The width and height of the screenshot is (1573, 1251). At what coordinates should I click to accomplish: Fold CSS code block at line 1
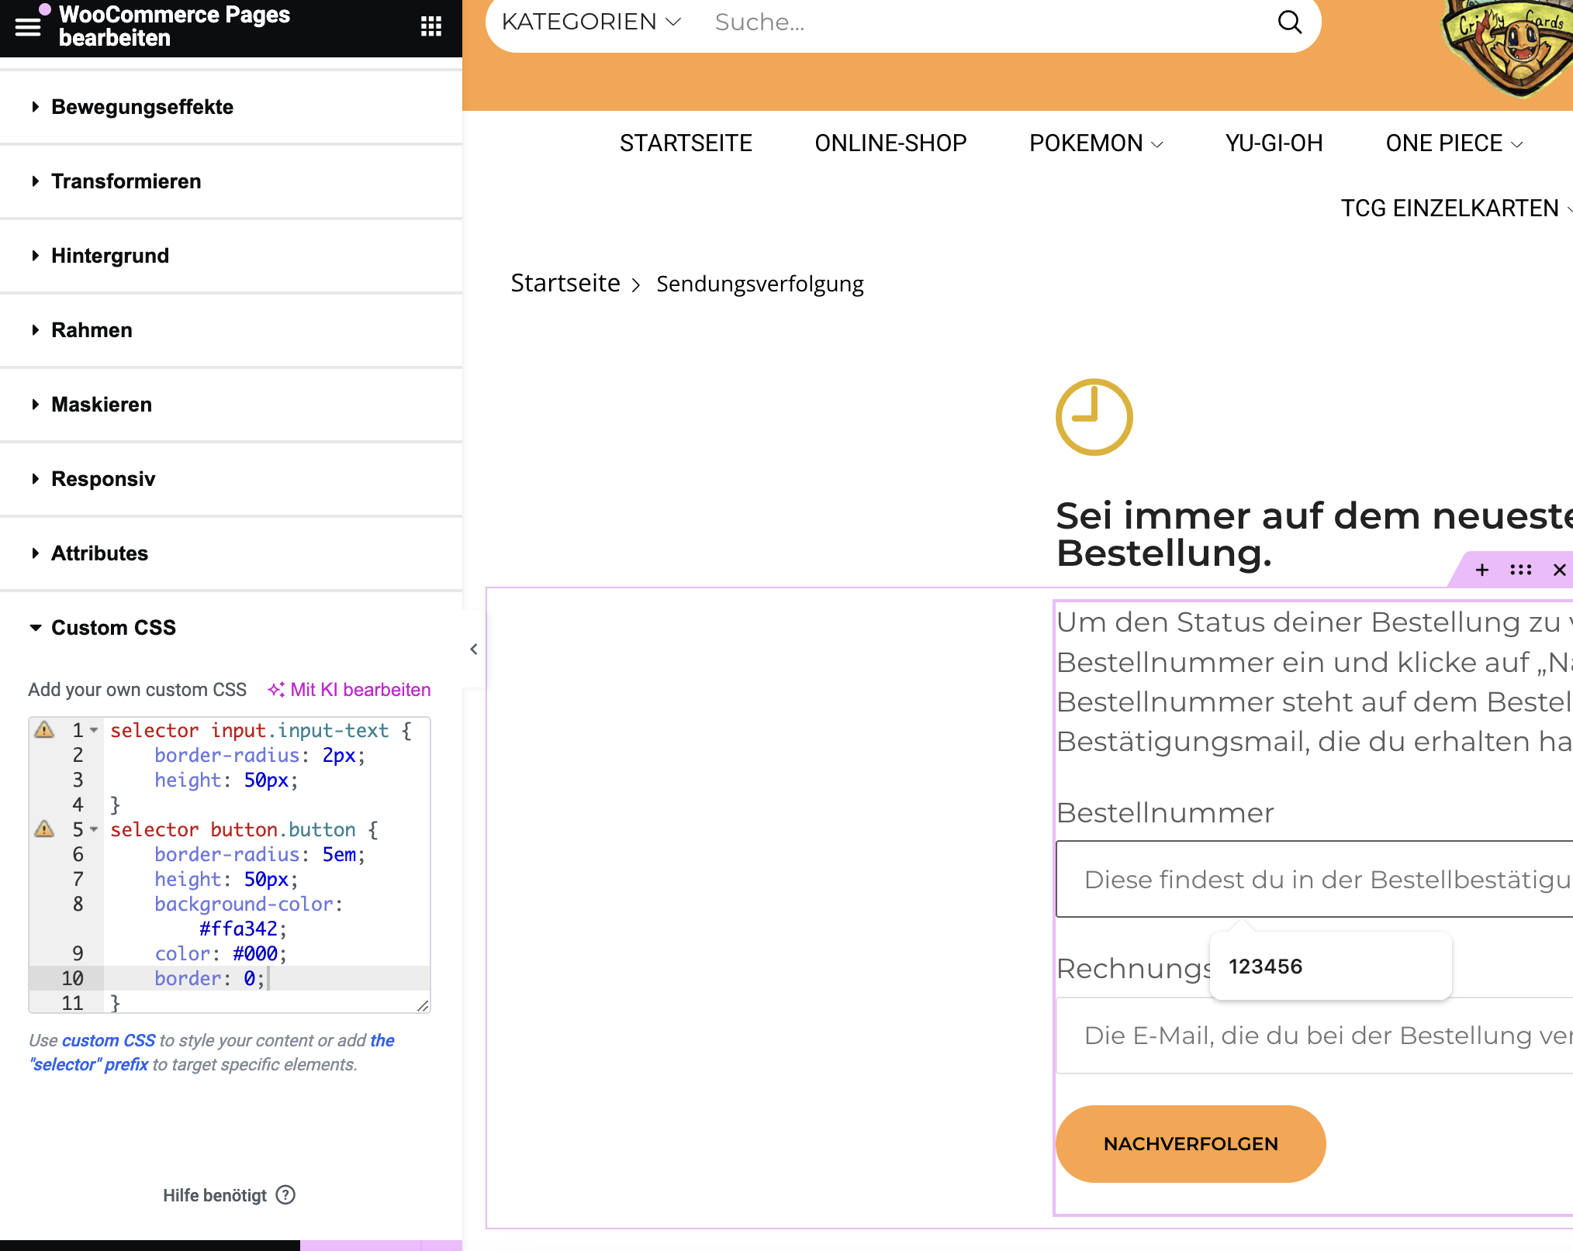click(x=94, y=730)
